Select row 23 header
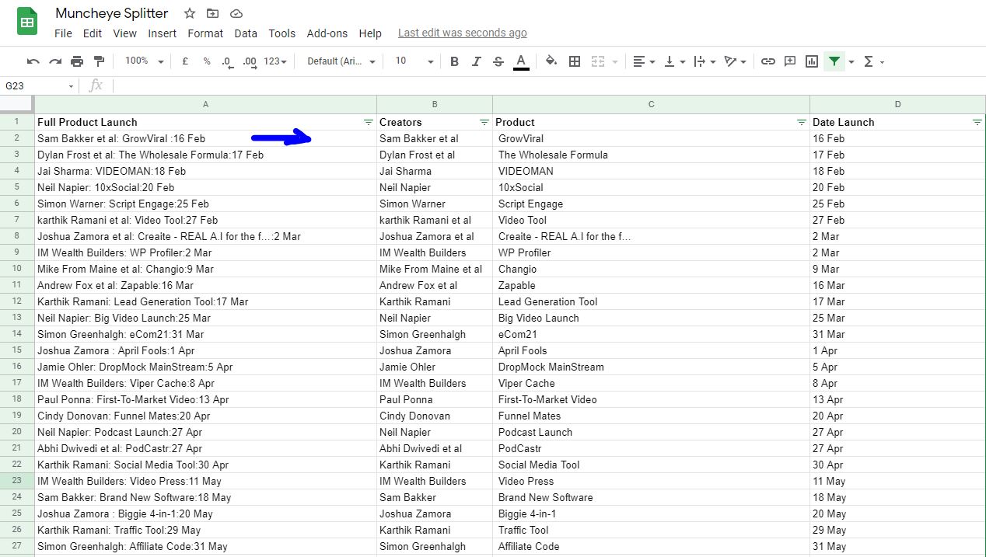The height and width of the screenshot is (557, 986). click(x=17, y=481)
